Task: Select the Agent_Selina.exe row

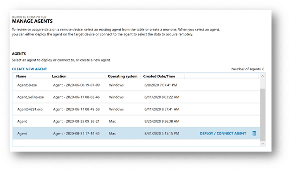Action: [136, 97]
